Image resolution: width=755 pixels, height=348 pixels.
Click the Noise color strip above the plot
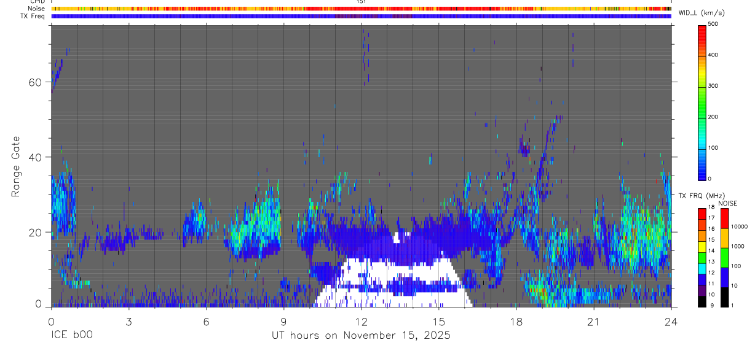[361, 9]
